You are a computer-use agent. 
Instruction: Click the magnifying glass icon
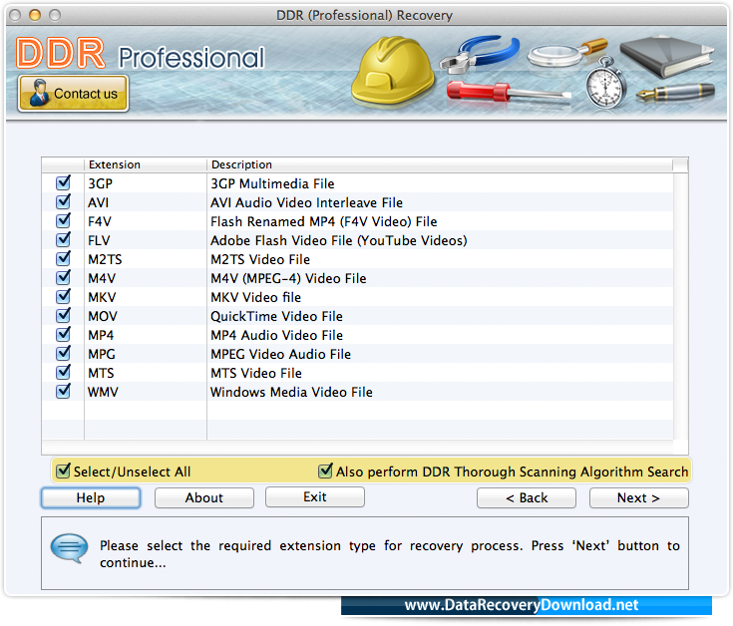(567, 52)
